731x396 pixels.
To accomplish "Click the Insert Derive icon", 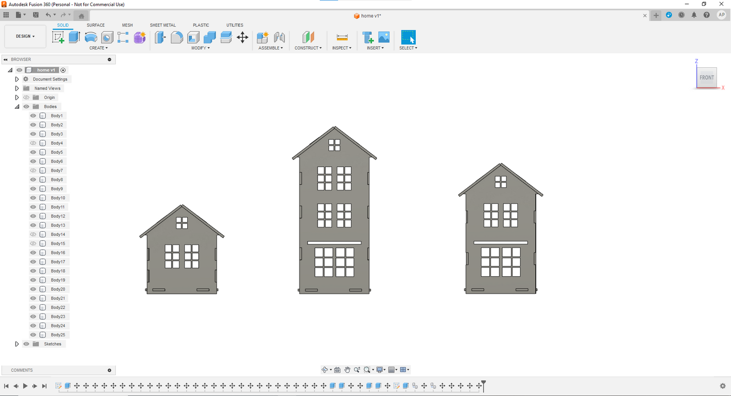I will pos(368,37).
